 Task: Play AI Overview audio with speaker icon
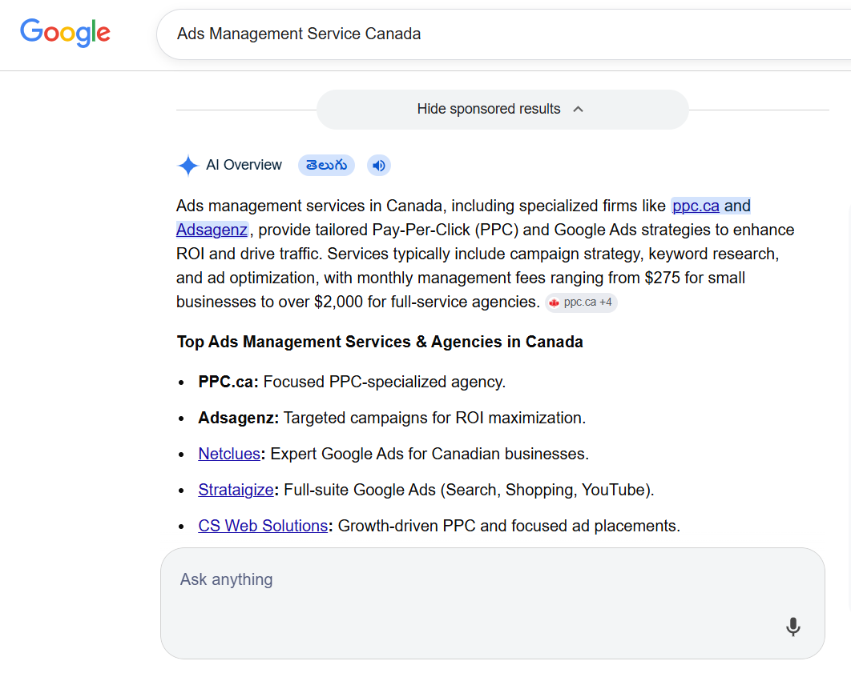pos(379,166)
